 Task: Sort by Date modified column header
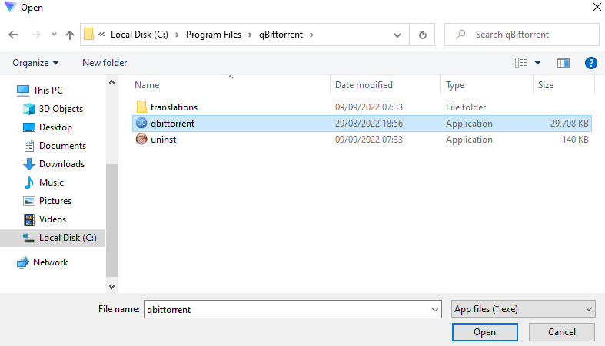coord(364,85)
